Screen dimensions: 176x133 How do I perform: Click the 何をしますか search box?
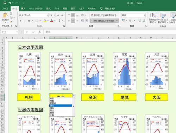click(x=109, y=8)
